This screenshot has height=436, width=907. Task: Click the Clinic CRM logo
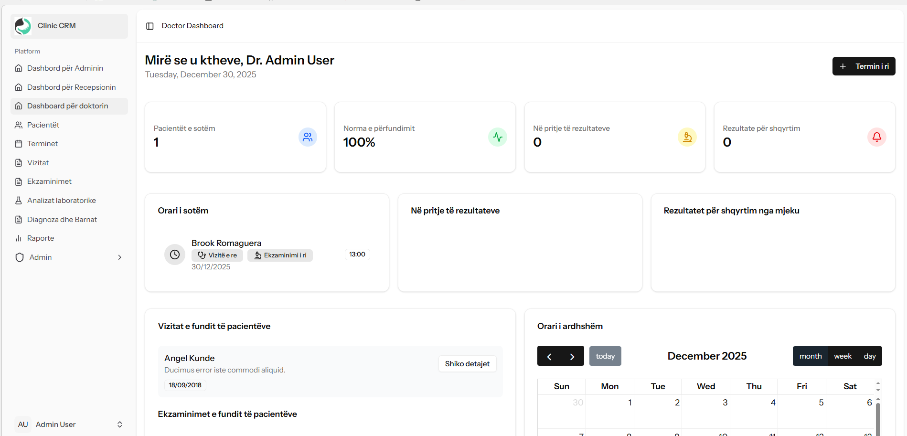pos(23,26)
